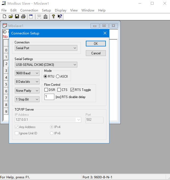The height and width of the screenshot is (180, 170).
Task: Expand the USB-SERIAL CH340 COM port dropdown
Action: tap(46, 65)
